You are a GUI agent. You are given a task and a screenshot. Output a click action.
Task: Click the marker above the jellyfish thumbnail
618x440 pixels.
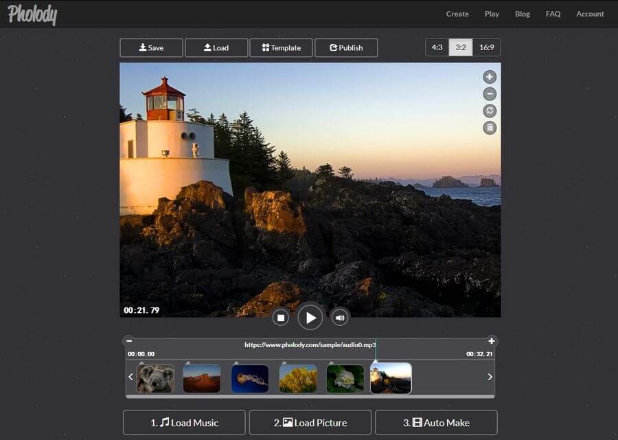click(x=236, y=362)
